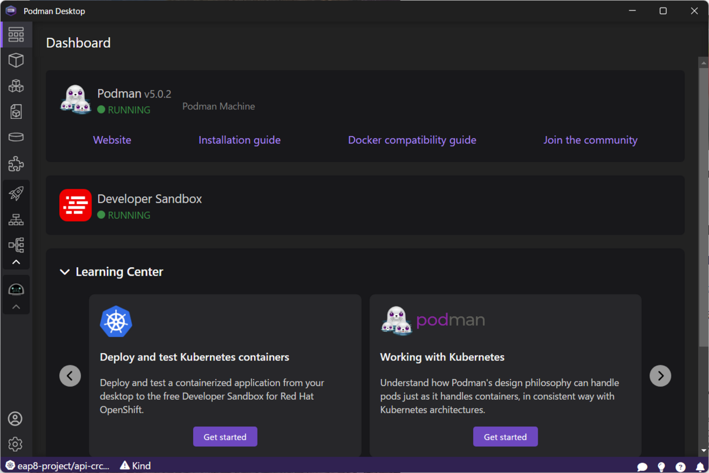Open the Dashboard sidebar icon
Image resolution: width=709 pixels, height=473 pixels.
[x=16, y=34]
